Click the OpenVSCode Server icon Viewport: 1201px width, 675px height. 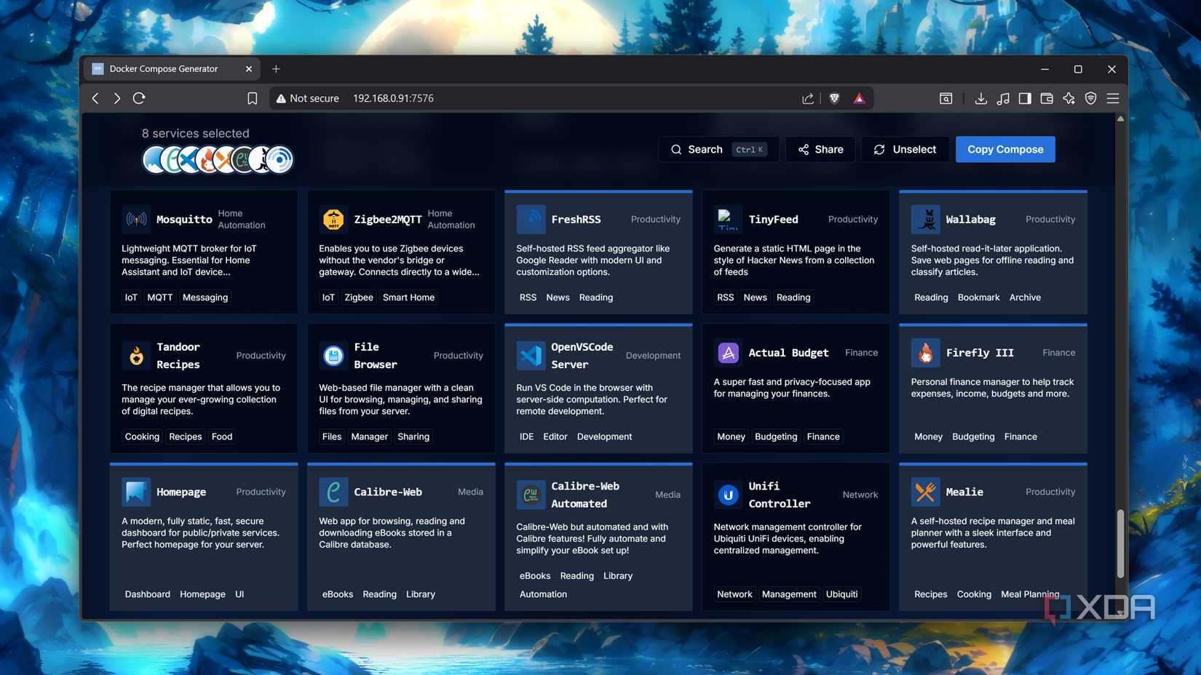coord(531,356)
